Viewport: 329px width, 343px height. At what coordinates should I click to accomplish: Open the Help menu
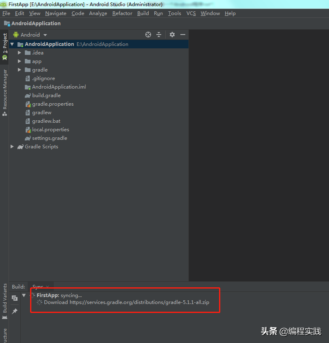tap(230, 13)
